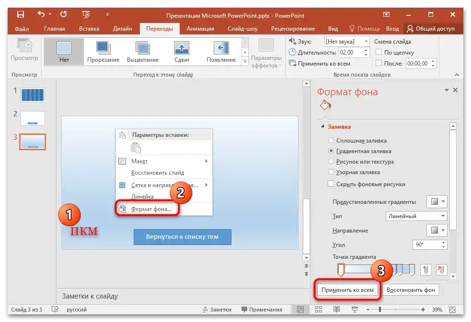The width and height of the screenshot is (471, 322).
Task: Select Градиентная заливка option
Action: click(x=331, y=151)
